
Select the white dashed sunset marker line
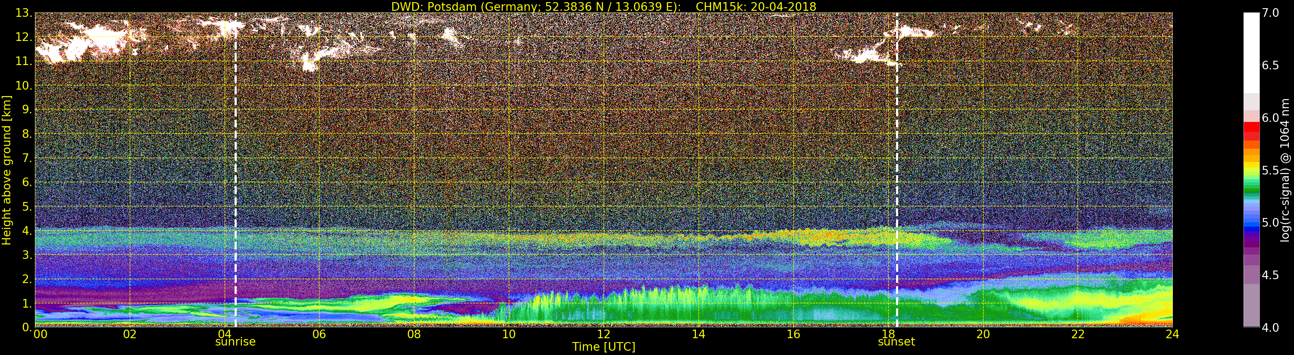click(x=896, y=170)
